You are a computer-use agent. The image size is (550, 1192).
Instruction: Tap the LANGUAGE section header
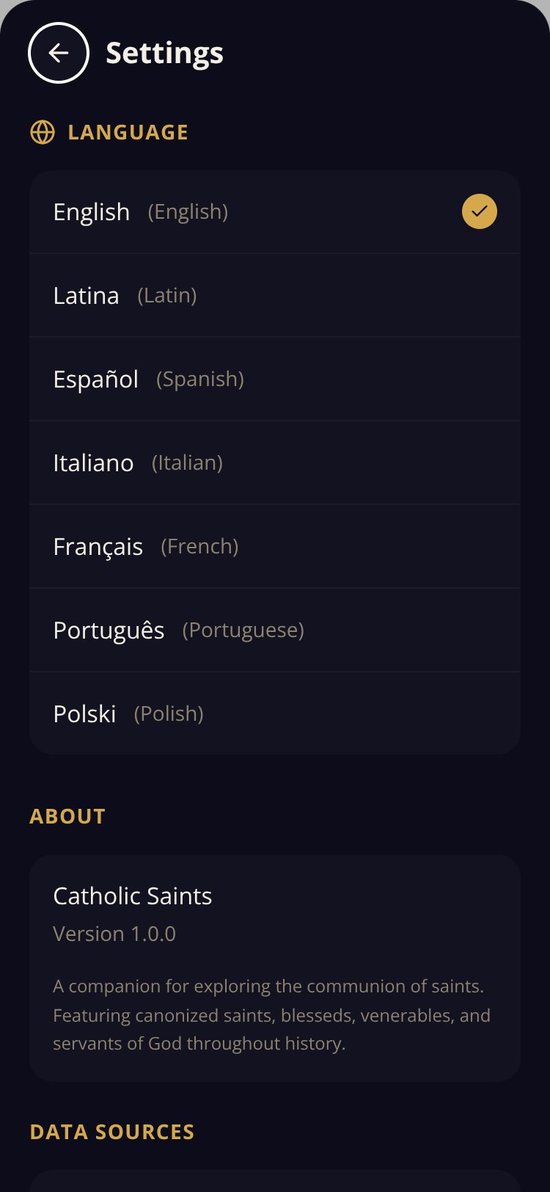click(x=128, y=132)
